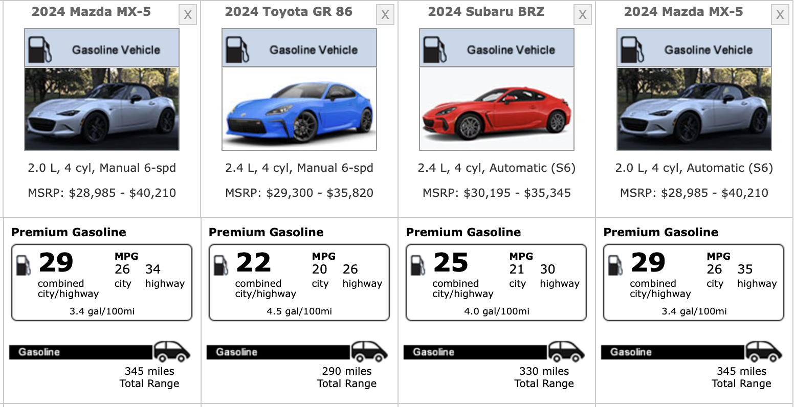
Task: Open the 2024 Subaru BRZ title
Action: click(x=486, y=12)
